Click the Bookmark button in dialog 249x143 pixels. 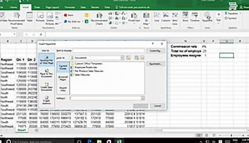click(156, 64)
